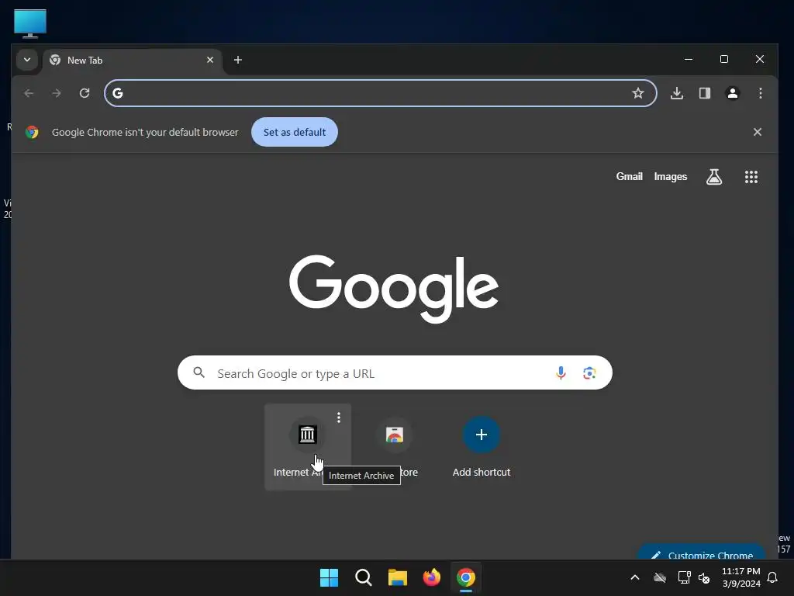Open Chrome's three-dot main menu
This screenshot has width=794, height=596.
coord(761,93)
